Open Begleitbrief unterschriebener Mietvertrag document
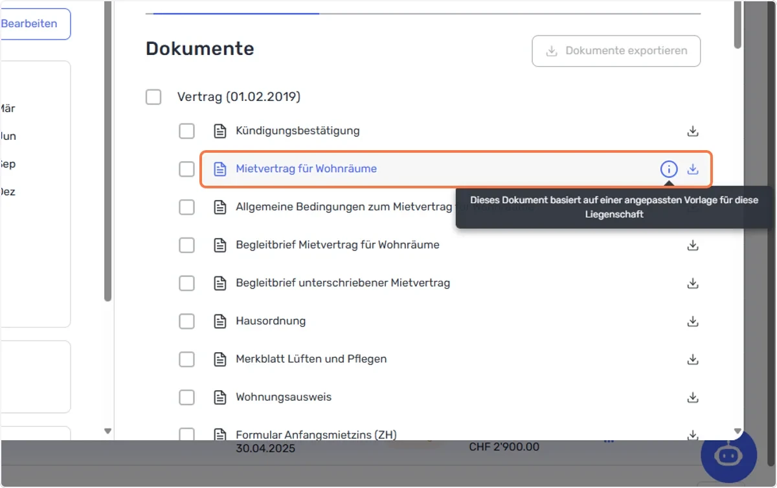 (343, 283)
